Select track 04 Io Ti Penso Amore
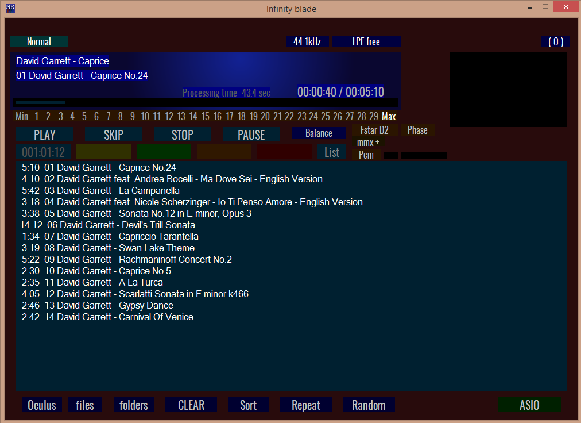581x423 pixels. pyautogui.click(x=292, y=202)
